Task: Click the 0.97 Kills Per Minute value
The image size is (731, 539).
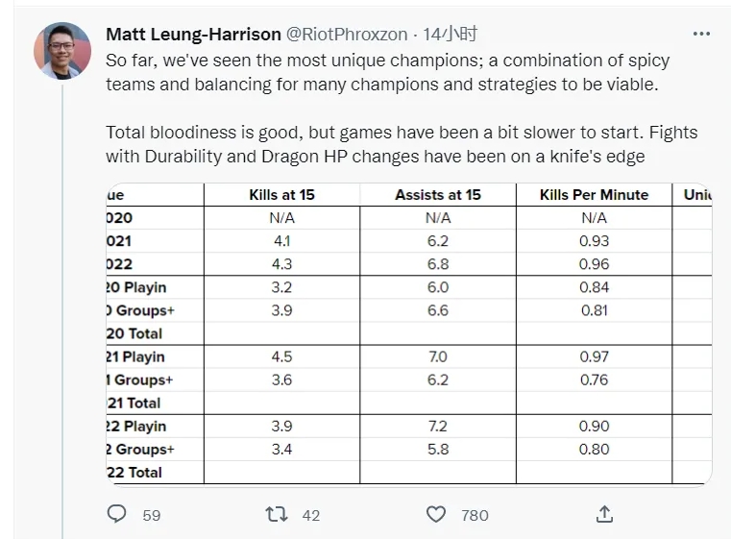Action: tap(594, 356)
